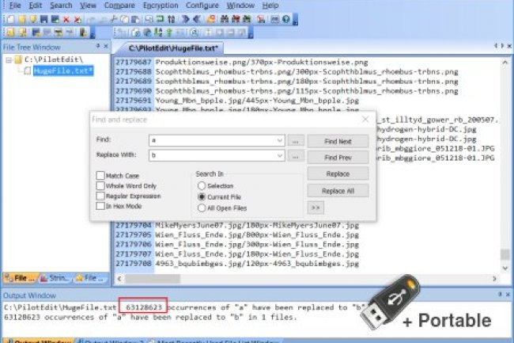514x343 pixels.
Task: Click the Find Next button
Action: 338,140
